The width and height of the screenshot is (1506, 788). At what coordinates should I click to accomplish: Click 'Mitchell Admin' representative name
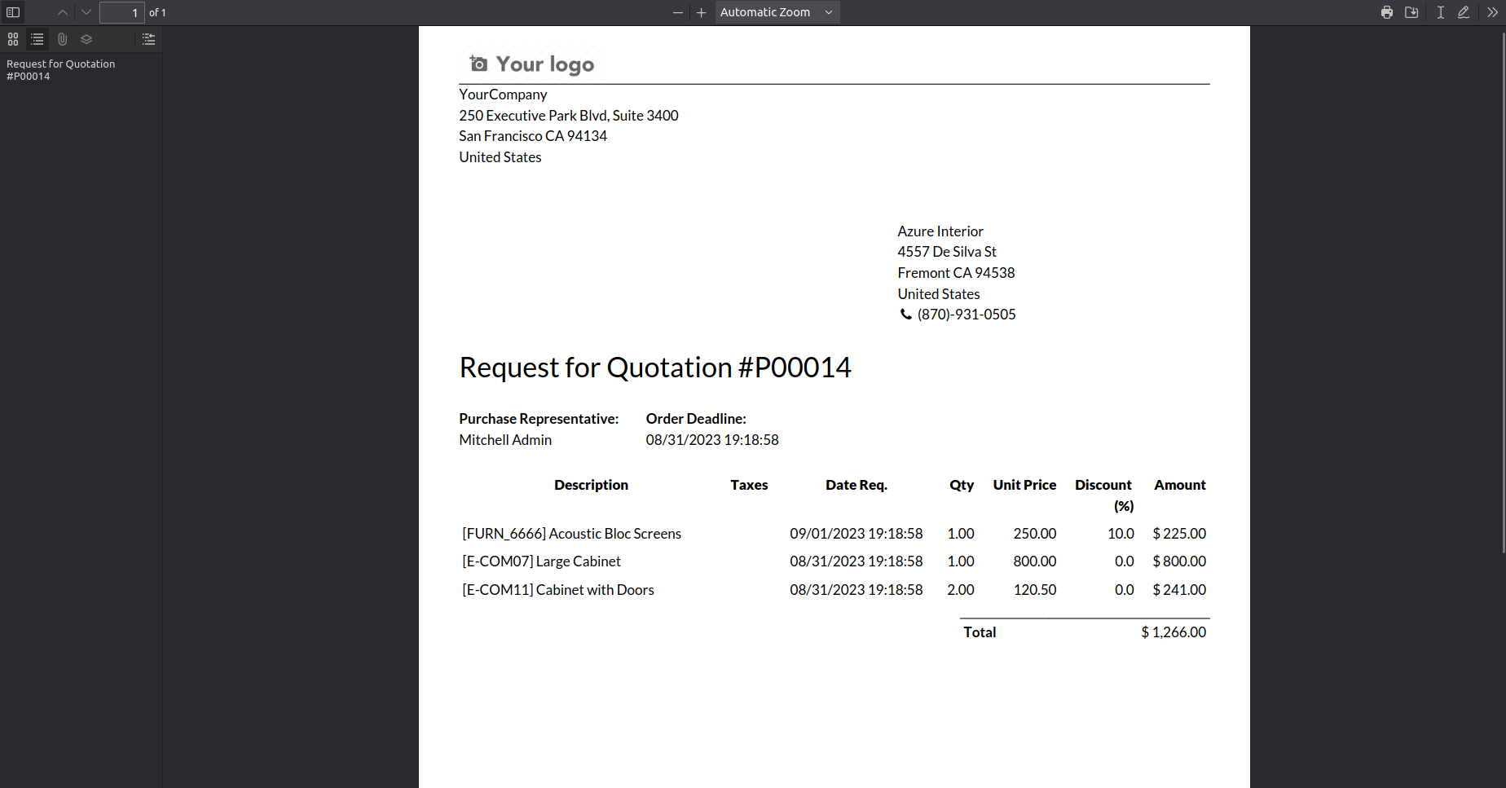[x=505, y=440]
